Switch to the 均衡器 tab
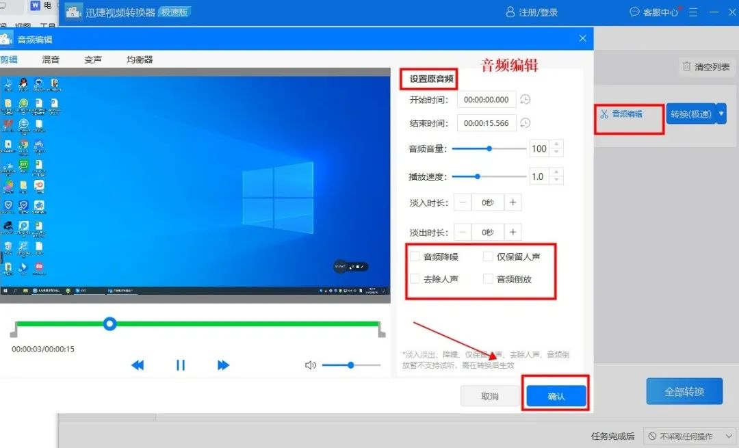 (x=140, y=60)
